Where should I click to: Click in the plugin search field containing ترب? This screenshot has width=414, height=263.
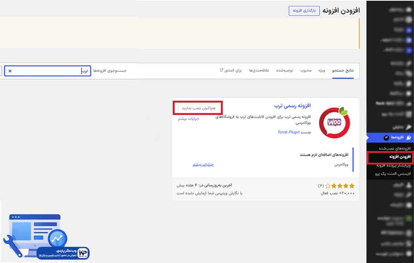[47, 71]
